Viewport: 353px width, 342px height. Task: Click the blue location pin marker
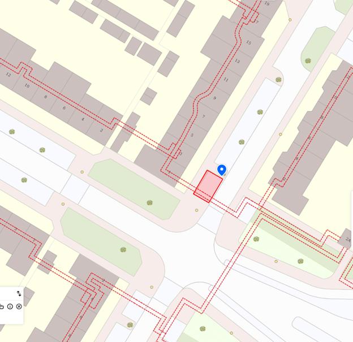point(222,170)
